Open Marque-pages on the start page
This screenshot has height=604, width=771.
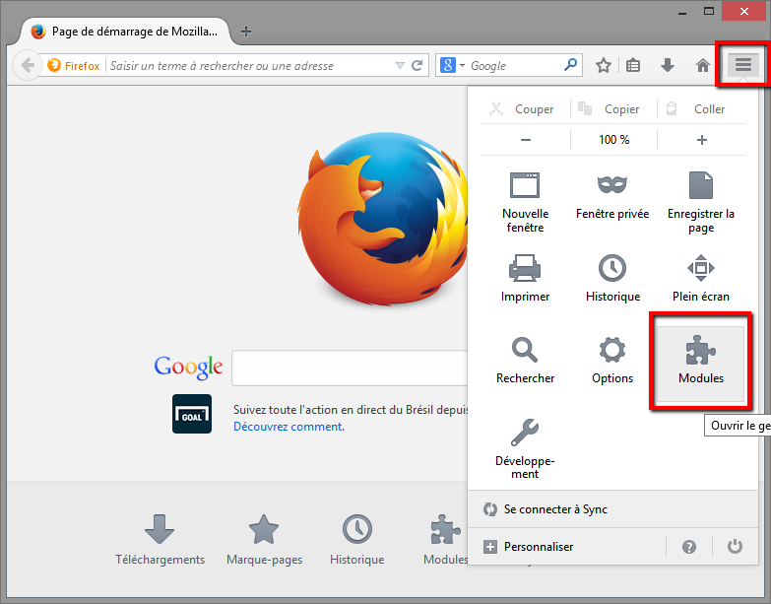tap(264, 540)
